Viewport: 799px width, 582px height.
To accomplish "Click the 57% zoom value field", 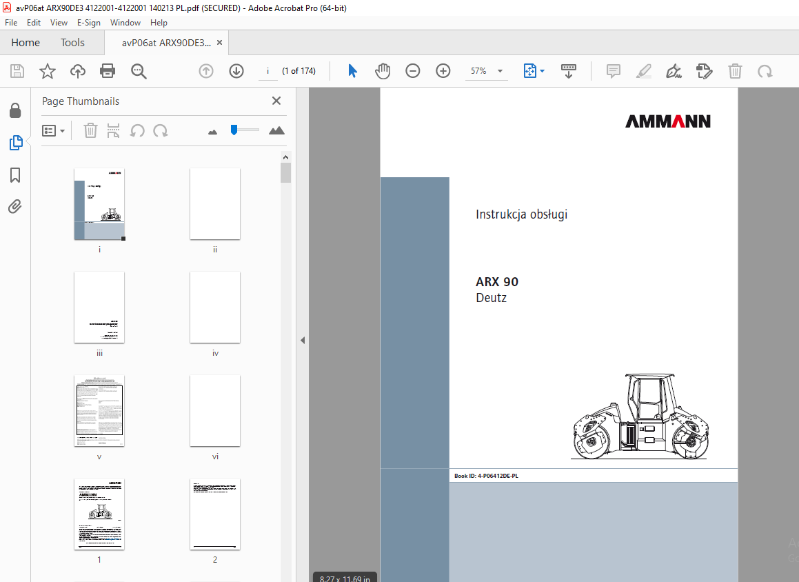I will 478,71.
